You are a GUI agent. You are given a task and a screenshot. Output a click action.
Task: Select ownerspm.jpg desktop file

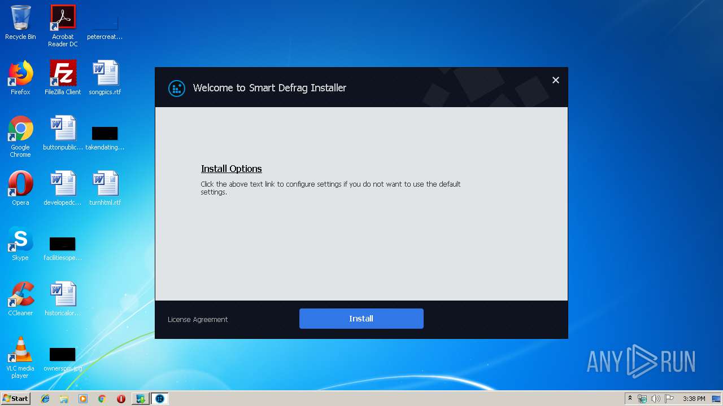(x=63, y=359)
